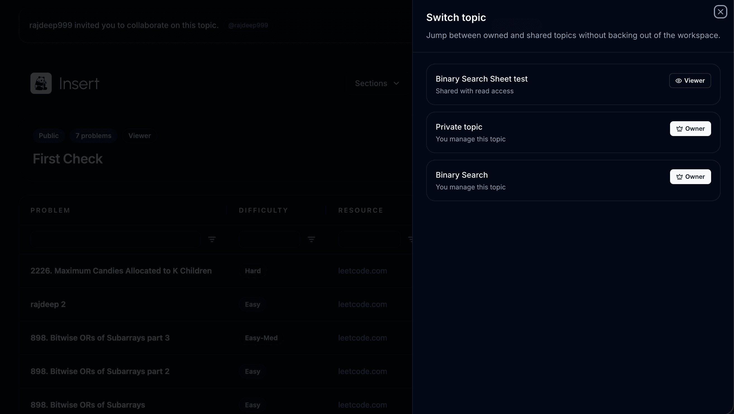Click 'Shared with read access' subtitle
This screenshot has height=414, width=734.
click(x=475, y=91)
